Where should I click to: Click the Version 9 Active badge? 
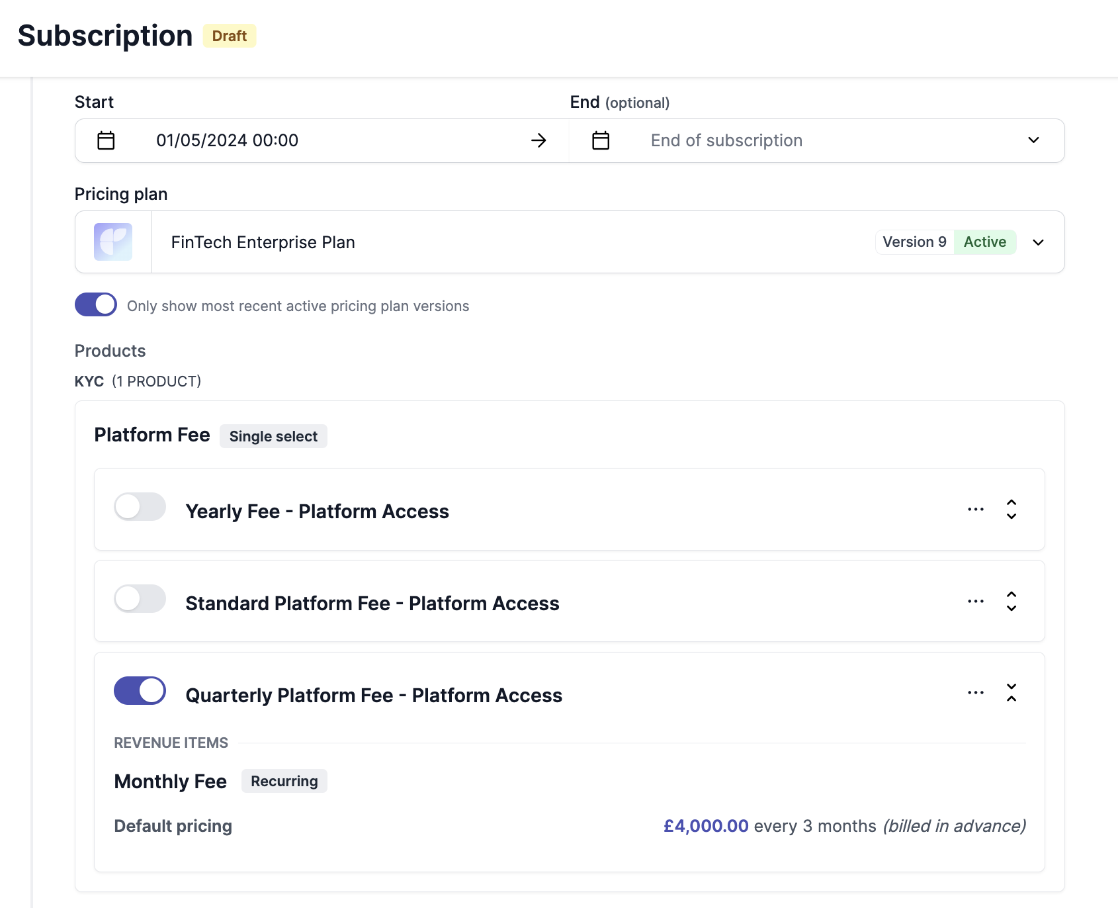946,242
